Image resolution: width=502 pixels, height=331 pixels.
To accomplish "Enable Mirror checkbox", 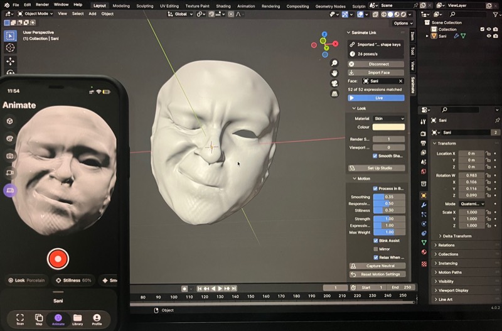I will [x=375, y=249].
